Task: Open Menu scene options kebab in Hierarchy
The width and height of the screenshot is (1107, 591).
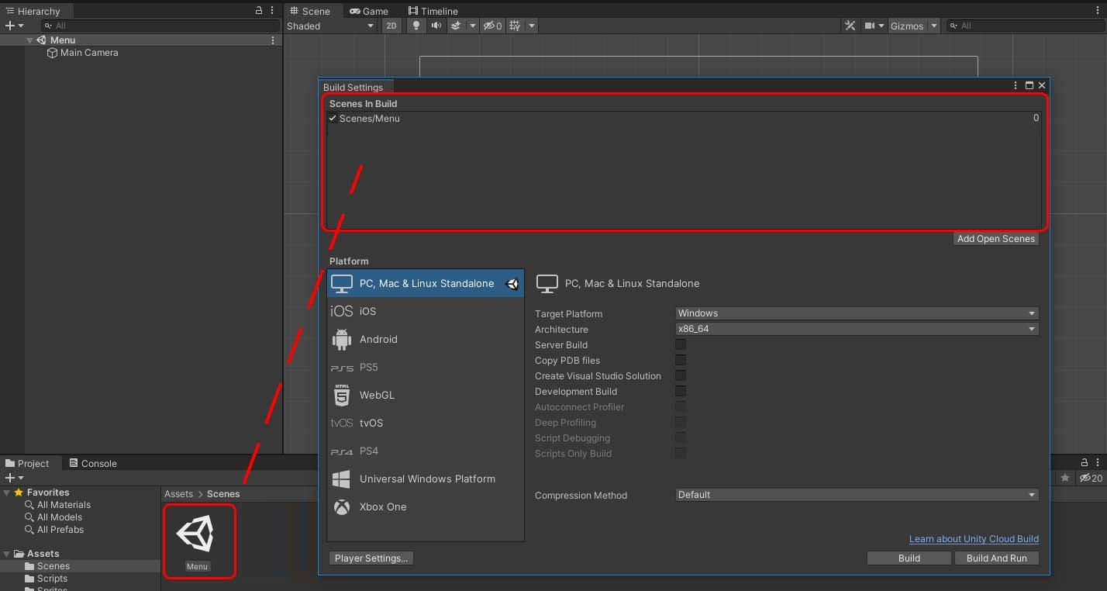Action: [x=273, y=40]
